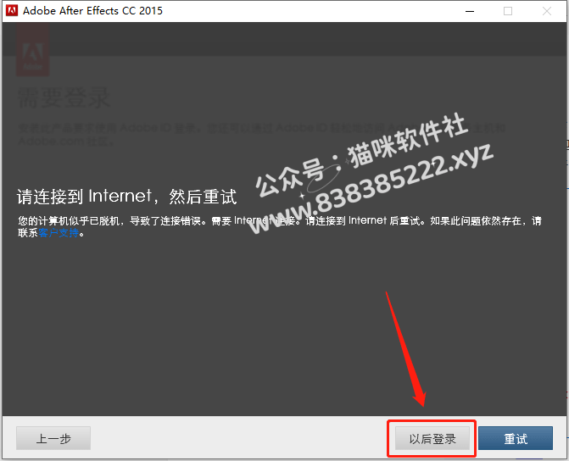Minimize the After Effects installer window

tap(470, 11)
